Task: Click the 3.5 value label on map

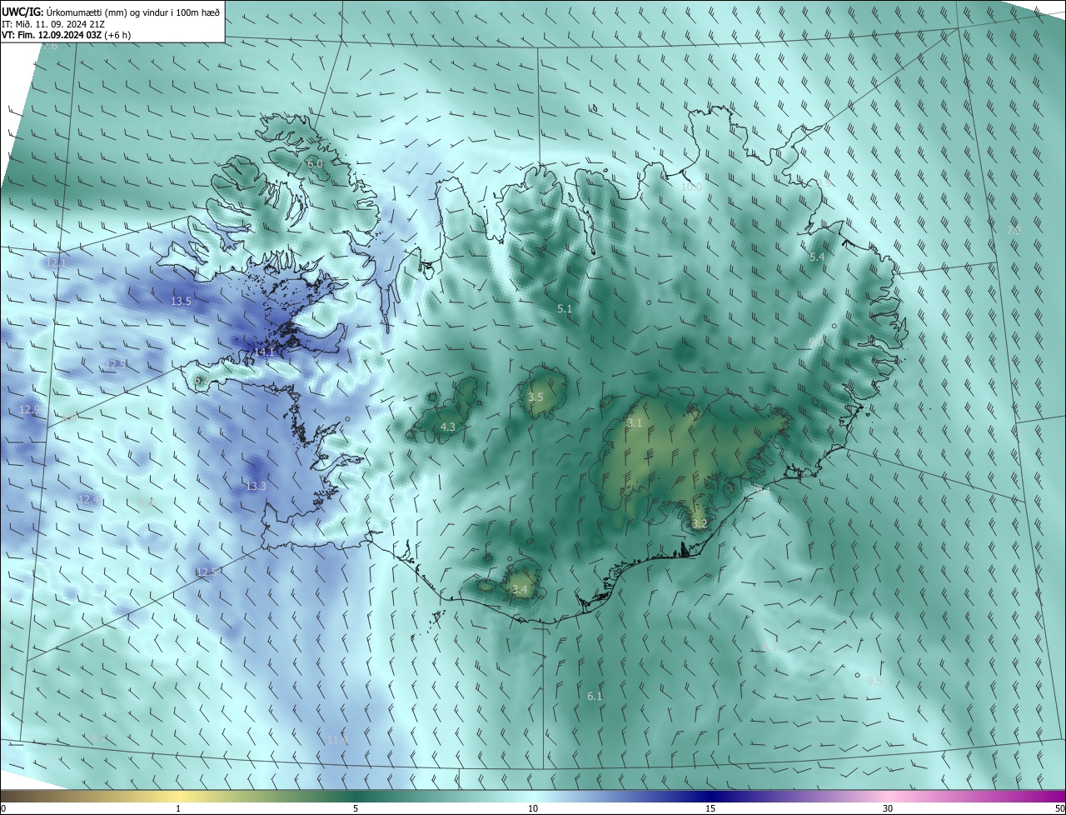Action: click(535, 397)
